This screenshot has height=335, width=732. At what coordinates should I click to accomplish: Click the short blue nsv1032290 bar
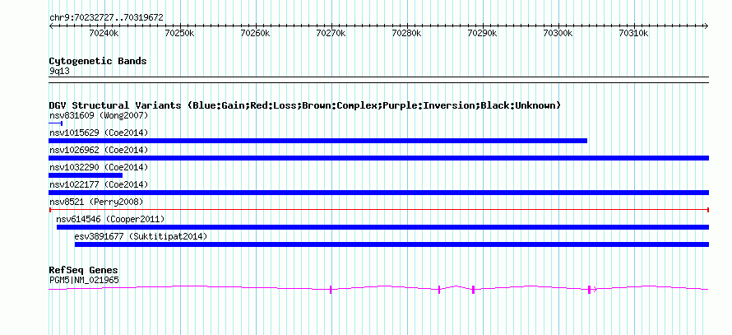click(86, 175)
